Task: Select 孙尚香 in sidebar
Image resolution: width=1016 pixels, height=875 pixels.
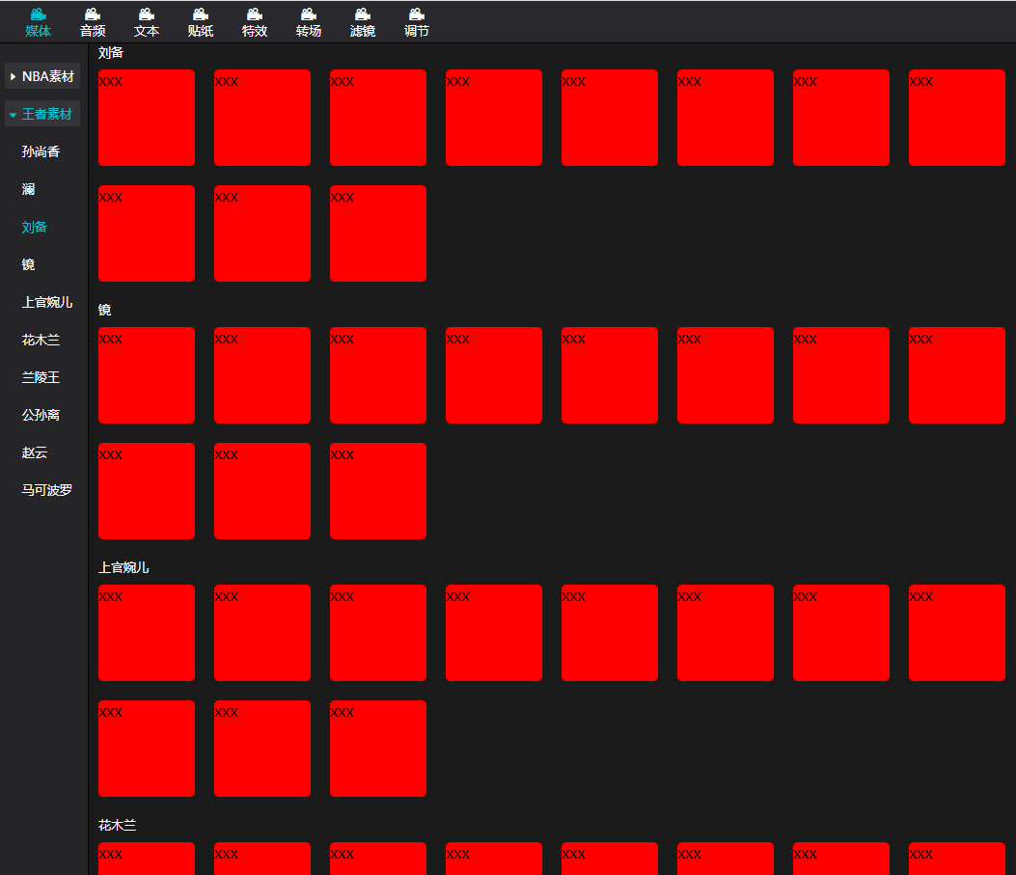Action: pyautogui.click(x=41, y=151)
